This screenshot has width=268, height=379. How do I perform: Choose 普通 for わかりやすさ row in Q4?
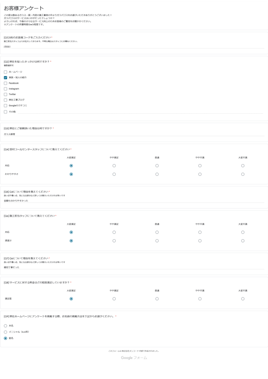click(x=157, y=174)
